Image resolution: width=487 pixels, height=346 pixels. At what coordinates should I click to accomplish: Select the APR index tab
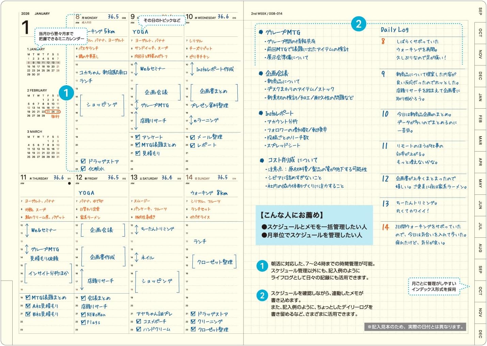[480, 162]
